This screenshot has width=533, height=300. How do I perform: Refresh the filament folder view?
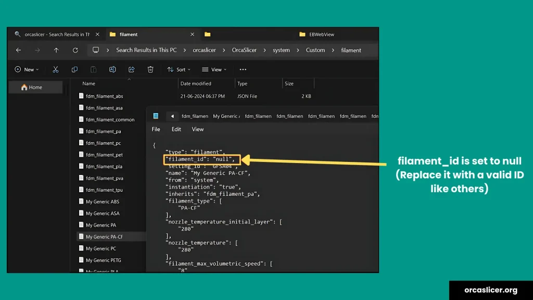point(75,50)
